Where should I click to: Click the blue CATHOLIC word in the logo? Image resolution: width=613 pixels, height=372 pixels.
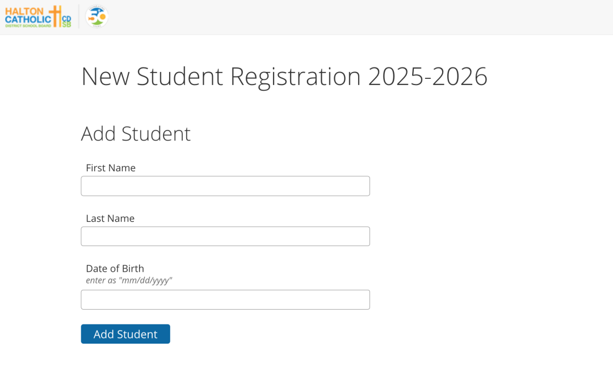(28, 19)
